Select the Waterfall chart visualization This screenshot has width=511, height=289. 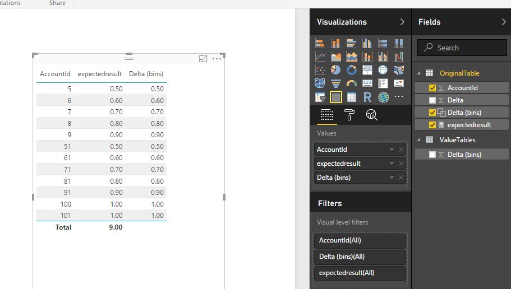[x=399, y=57]
